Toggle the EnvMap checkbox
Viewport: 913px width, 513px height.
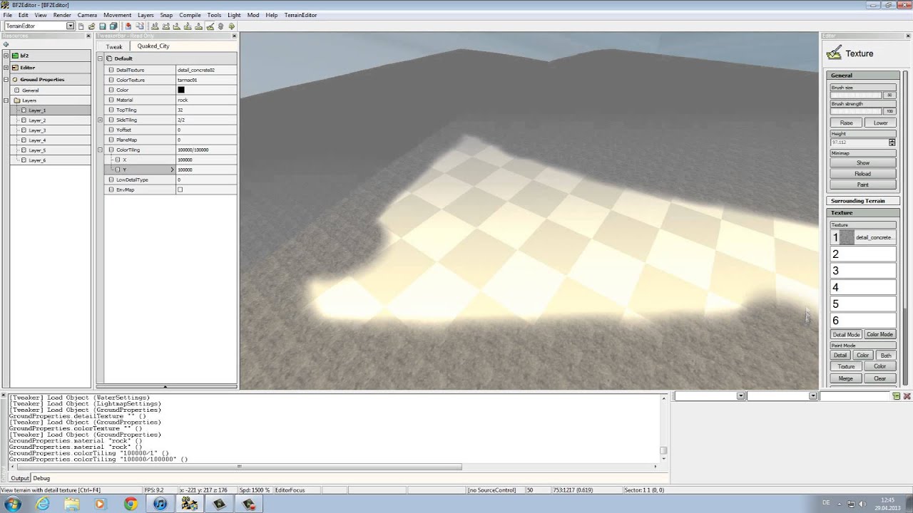[180, 190]
